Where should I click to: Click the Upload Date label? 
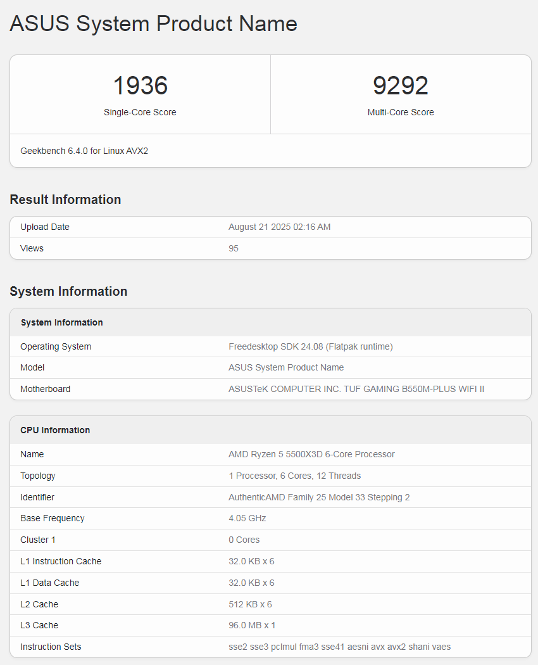click(x=44, y=227)
